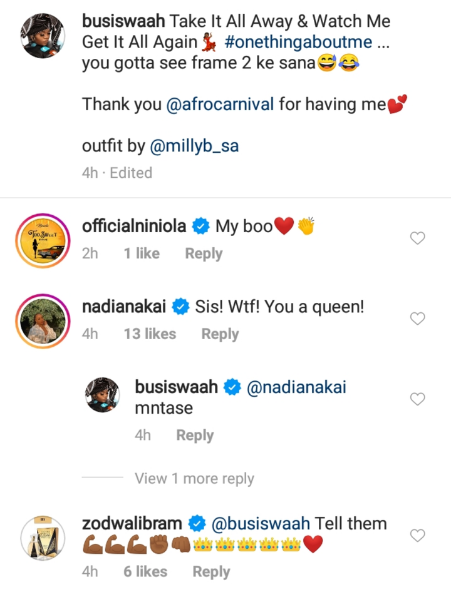View the 6 likes on zodwalibram's comment
451x607 pixels.
(x=145, y=571)
